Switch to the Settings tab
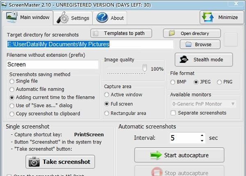Viewport: 246px width, 176px height. 73,18
